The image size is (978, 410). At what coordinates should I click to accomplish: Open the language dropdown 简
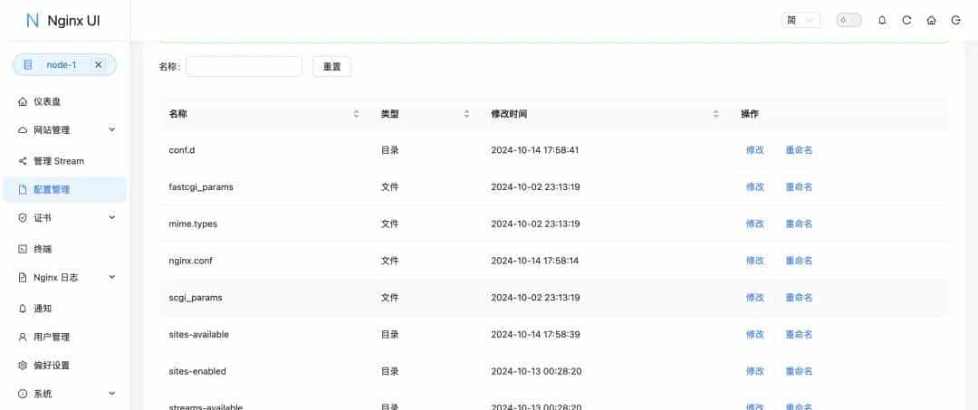point(801,21)
